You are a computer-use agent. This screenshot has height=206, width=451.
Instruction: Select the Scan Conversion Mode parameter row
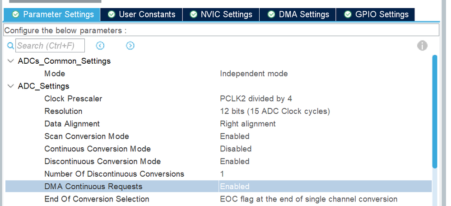[87, 136]
